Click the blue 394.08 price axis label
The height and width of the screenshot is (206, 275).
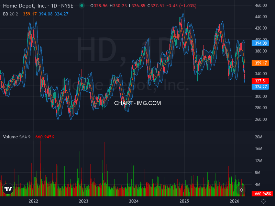[260, 43]
